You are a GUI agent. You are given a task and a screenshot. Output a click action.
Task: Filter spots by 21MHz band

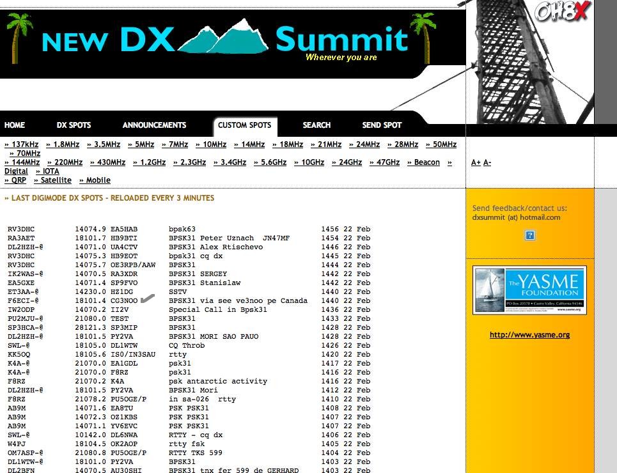326,144
